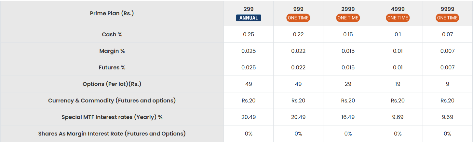Click the Currency & Commodity row label
Viewport: 473px width, 142px height.
112,101
